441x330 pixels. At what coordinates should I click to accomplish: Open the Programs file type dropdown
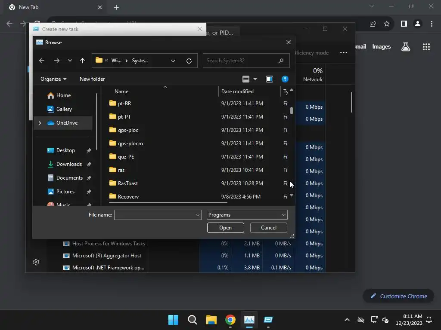(x=247, y=215)
